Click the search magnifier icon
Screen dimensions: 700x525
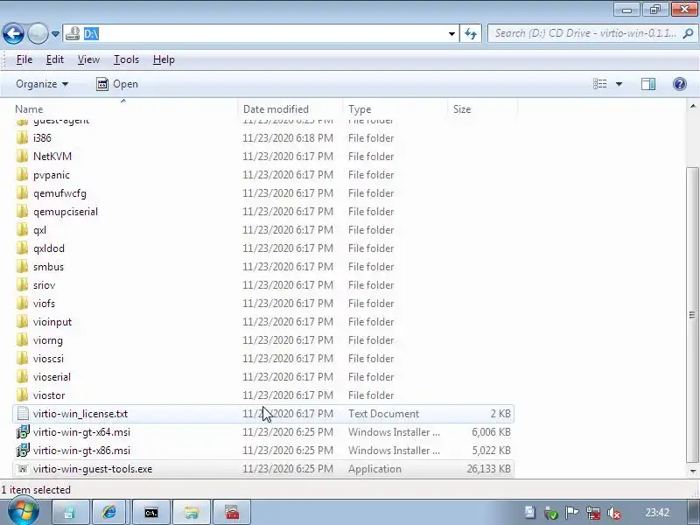tap(689, 33)
